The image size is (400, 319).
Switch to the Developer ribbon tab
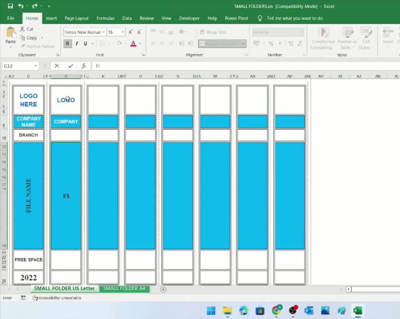tap(189, 18)
